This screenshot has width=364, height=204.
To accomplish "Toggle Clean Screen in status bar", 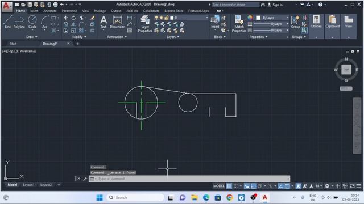I will point(352,186).
